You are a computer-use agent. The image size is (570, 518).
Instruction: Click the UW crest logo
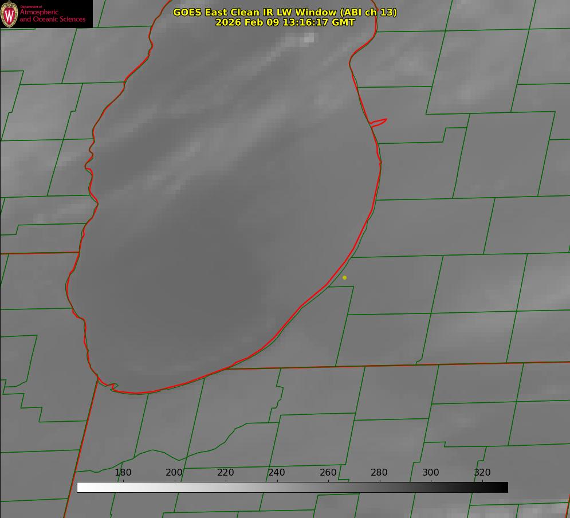pyautogui.click(x=9, y=14)
